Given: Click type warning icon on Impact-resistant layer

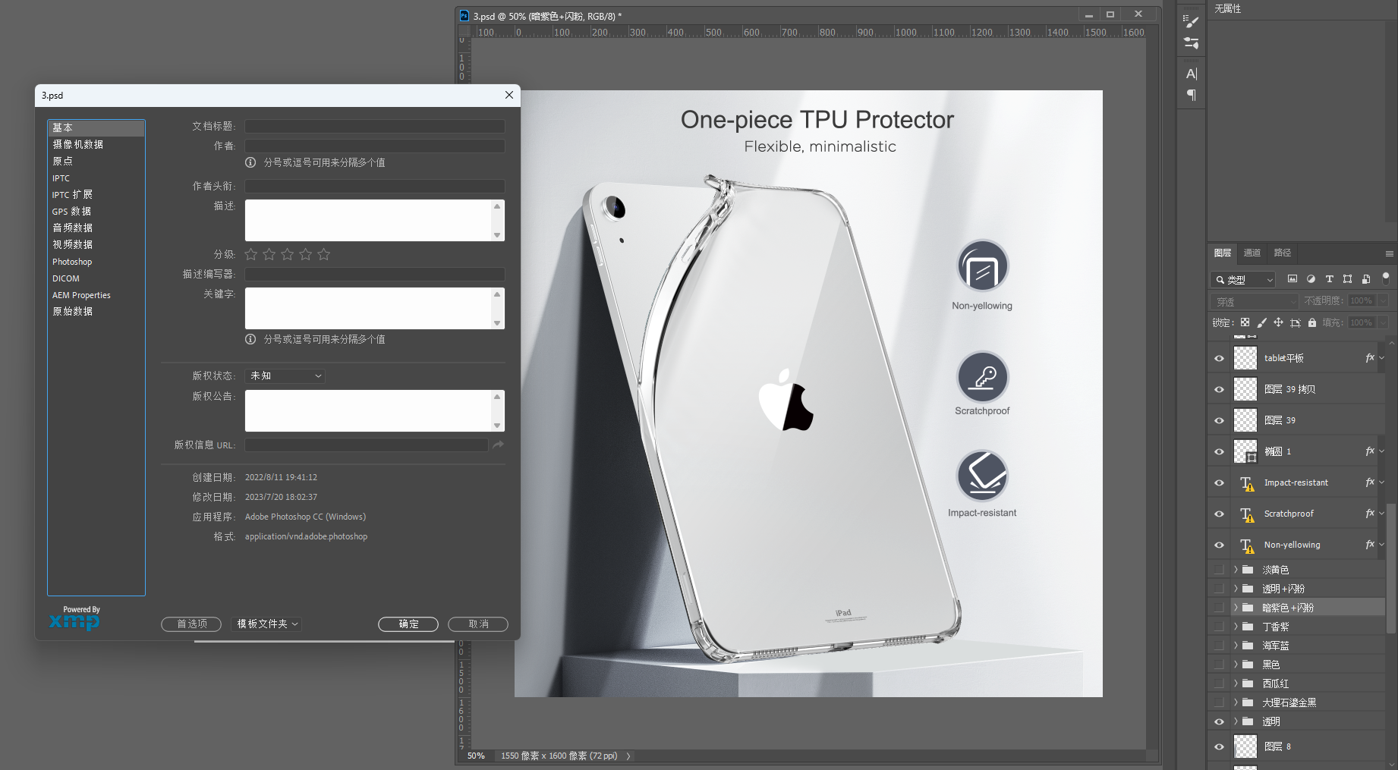Looking at the screenshot, I should pos(1246,483).
